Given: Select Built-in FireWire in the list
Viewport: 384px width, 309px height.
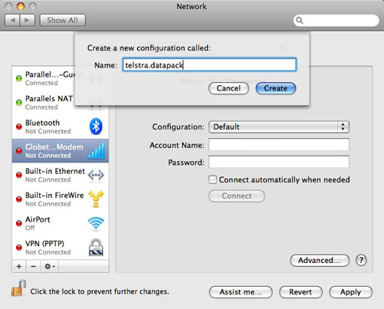Looking at the screenshot, I should (61, 199).
